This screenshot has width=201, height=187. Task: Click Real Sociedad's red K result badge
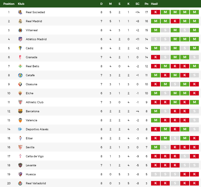tap(156, 12)
